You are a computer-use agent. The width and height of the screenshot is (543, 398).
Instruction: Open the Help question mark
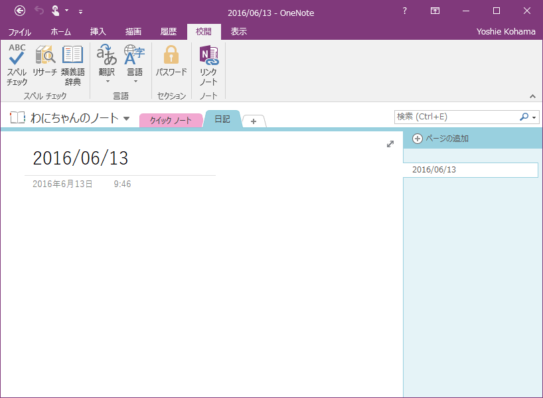click(404, 11)
